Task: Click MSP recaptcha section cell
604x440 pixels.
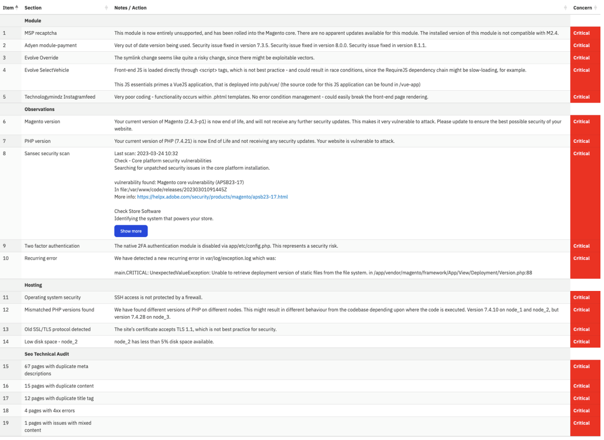Action: (x=41, y=33)
